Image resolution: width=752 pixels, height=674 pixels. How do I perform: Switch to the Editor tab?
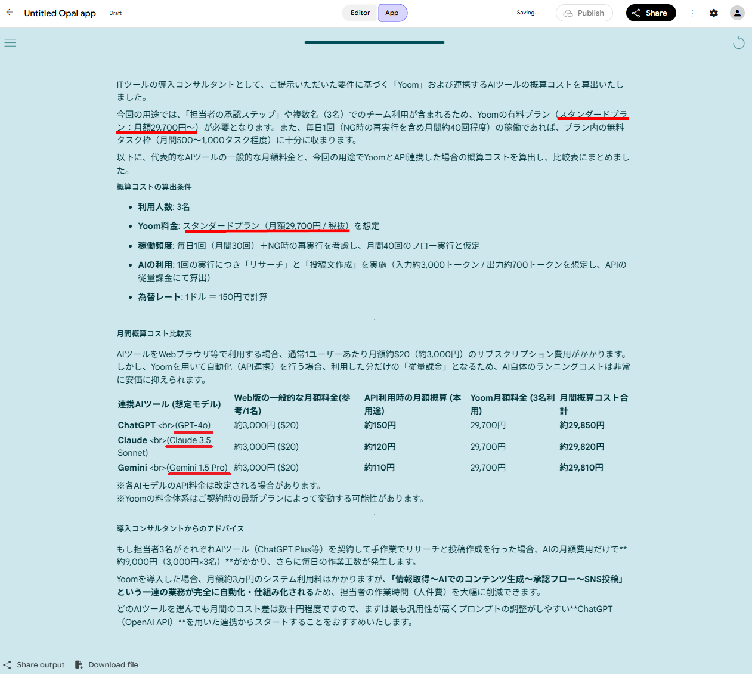pyautogui.click(x=360, y=13)
